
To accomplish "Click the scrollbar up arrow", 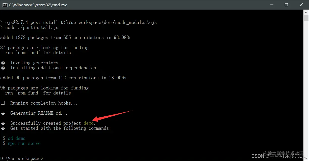I will 306,12.
